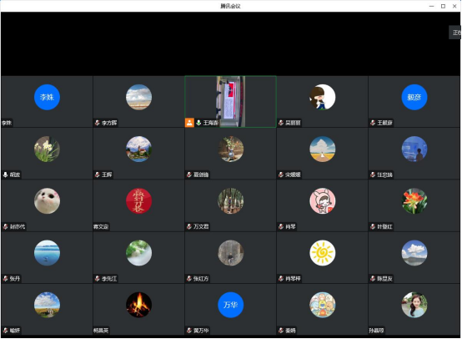Select the orange flower avatar tile
The height and width of the screenshot is (339, 462).
click(x=414, y=201)
